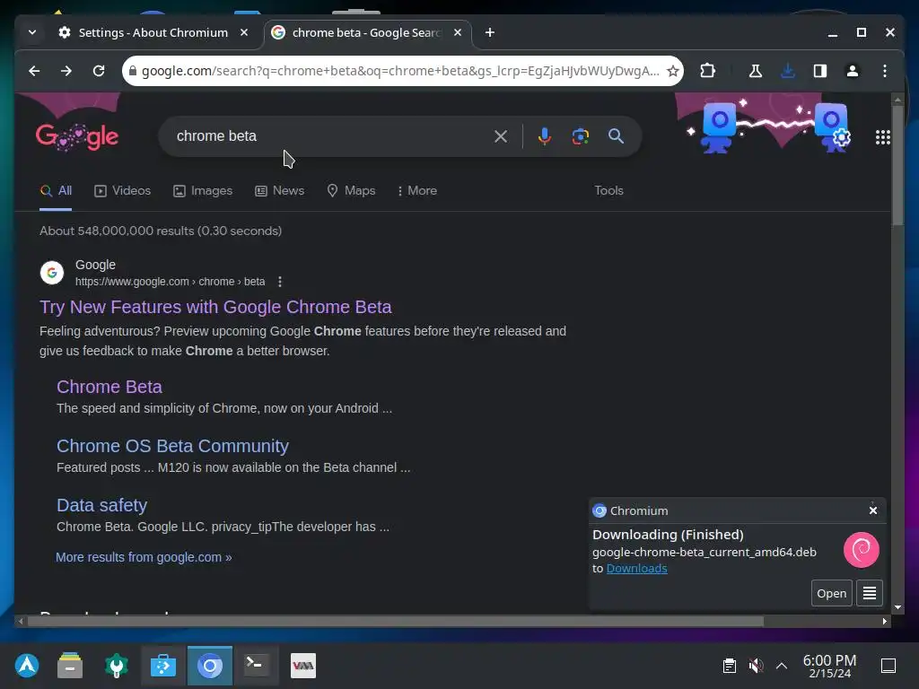
Task: Switch to News results
Action: (x=280, y=191)
